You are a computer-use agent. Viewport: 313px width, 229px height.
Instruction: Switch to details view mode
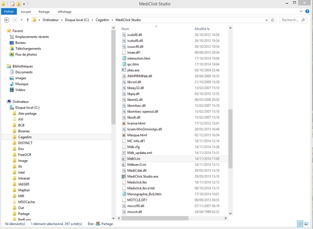[x=300, y=224]
